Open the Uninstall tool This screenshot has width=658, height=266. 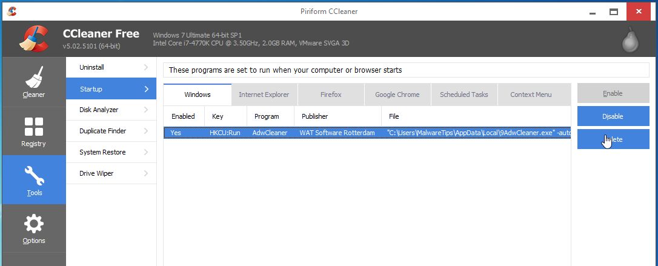pyautogui.click(x=111, y=67)
